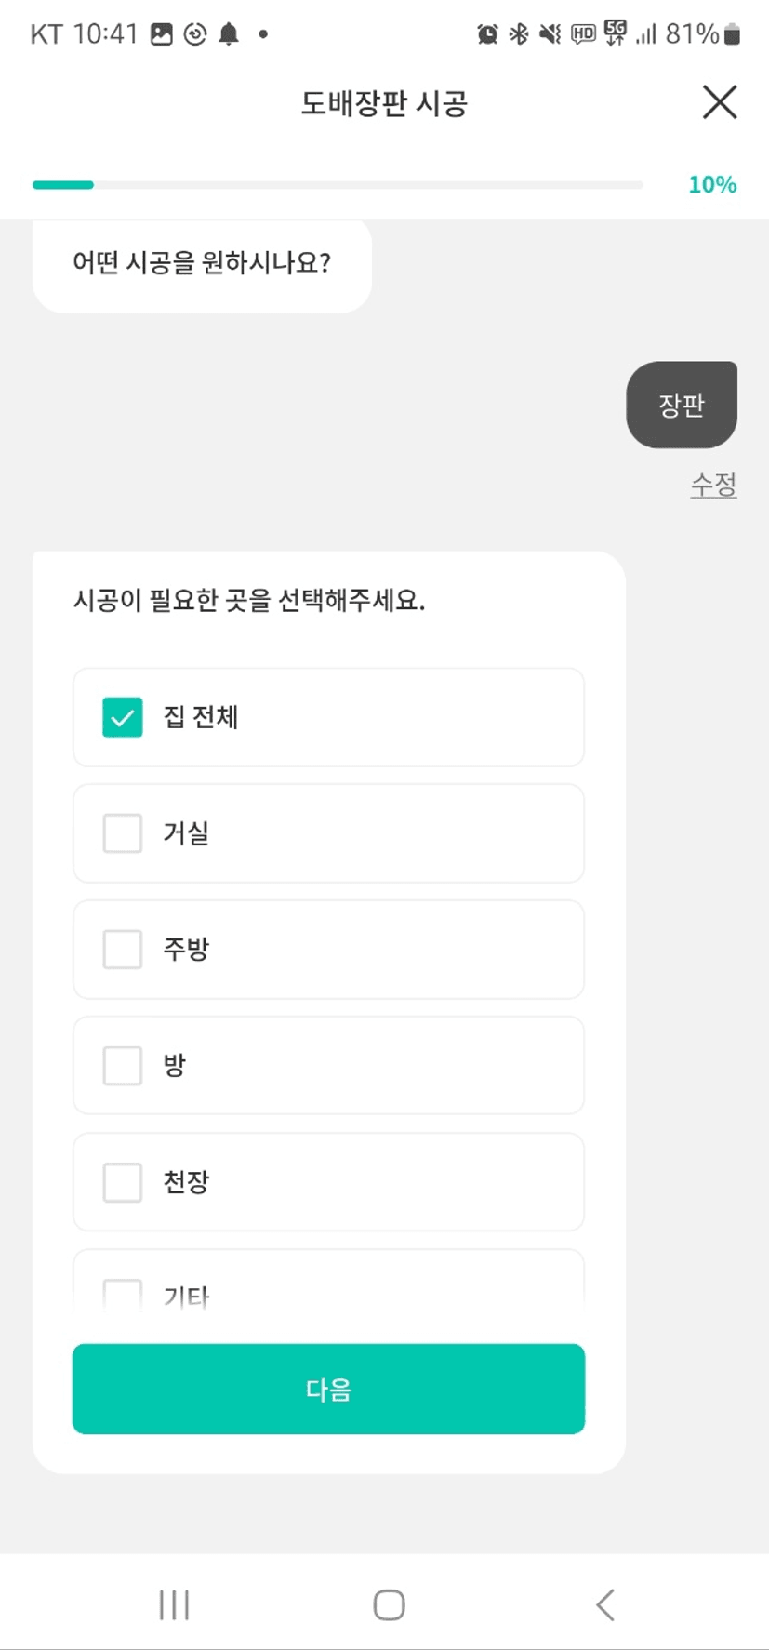Select the 천장 checkbox

point(123,1182)
